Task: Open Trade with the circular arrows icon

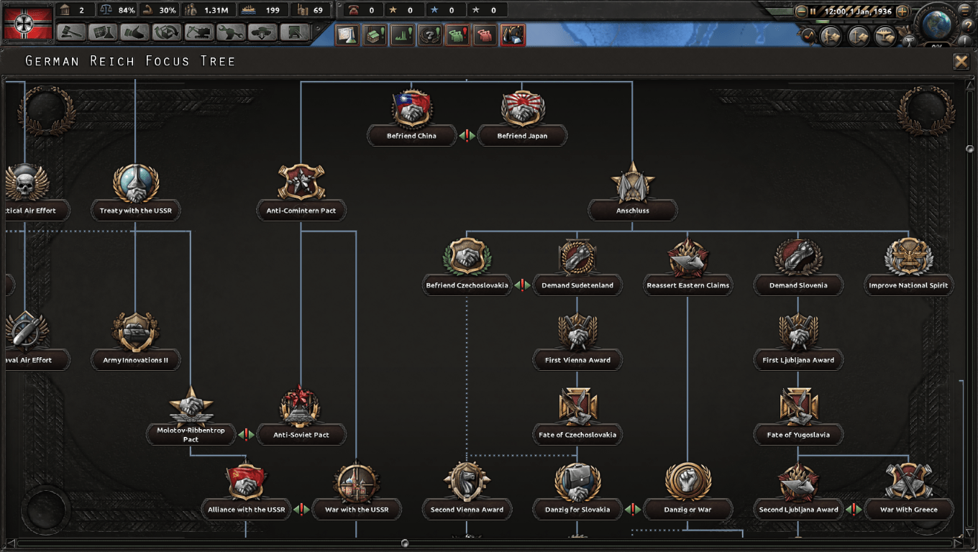Action: point(166,32)
